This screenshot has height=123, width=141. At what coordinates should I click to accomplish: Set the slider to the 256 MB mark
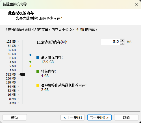point(22,78)
